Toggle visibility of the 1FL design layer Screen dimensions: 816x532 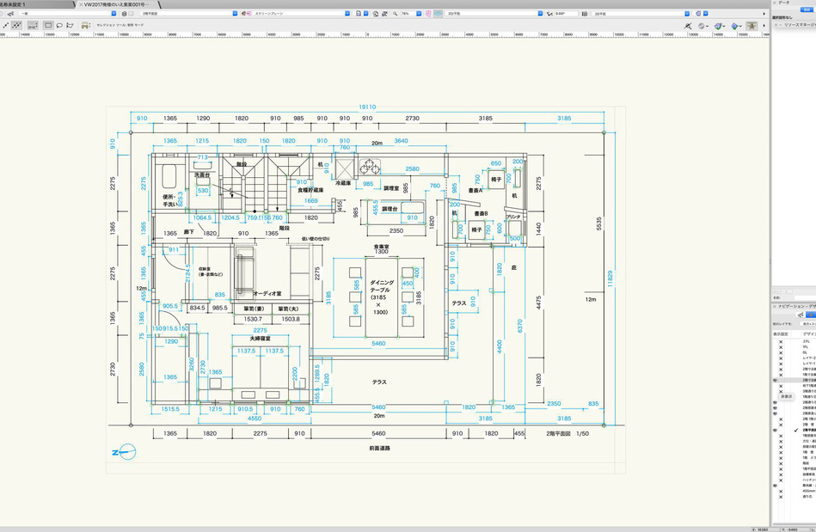[x=781, y=347]
